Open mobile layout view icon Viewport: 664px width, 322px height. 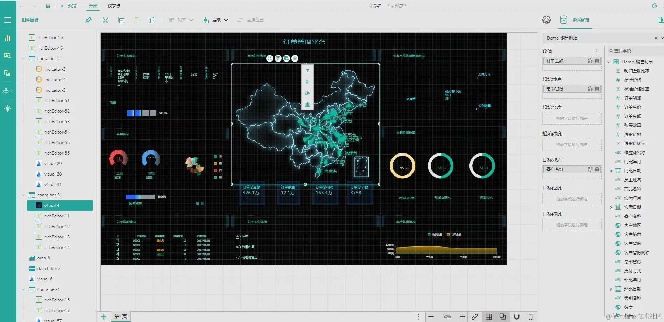[530, 317]
